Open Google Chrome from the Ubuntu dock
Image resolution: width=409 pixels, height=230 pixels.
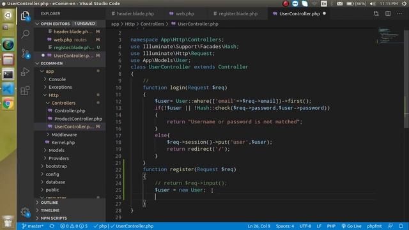point(8,104)
